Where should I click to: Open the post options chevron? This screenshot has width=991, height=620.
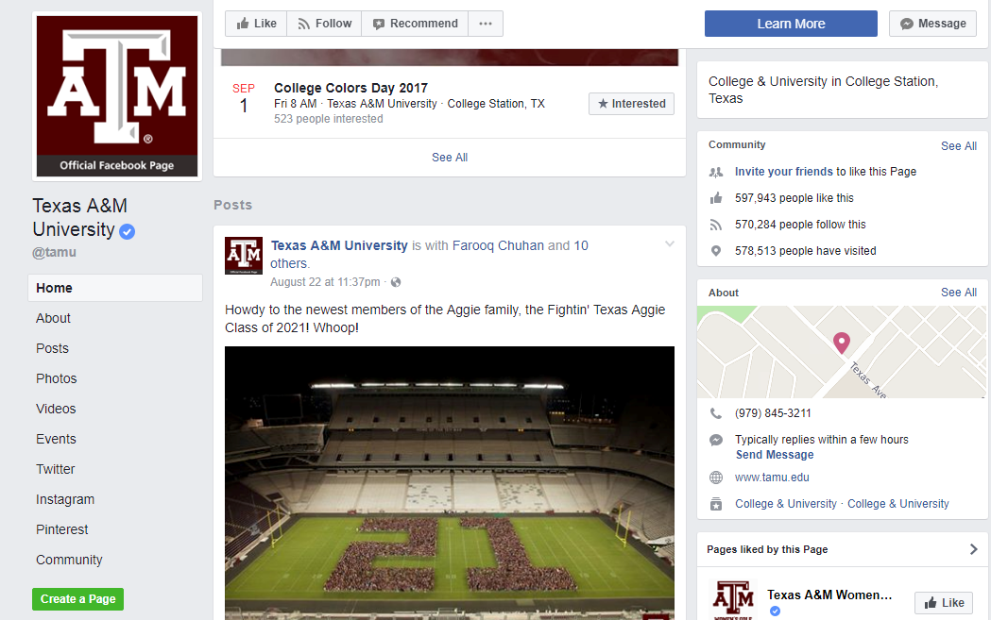[x=670, y=243]
